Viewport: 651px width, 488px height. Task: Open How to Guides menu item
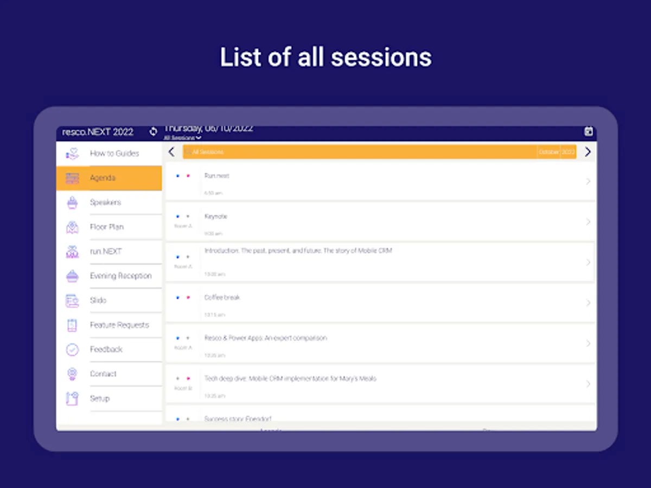(109, 153)
